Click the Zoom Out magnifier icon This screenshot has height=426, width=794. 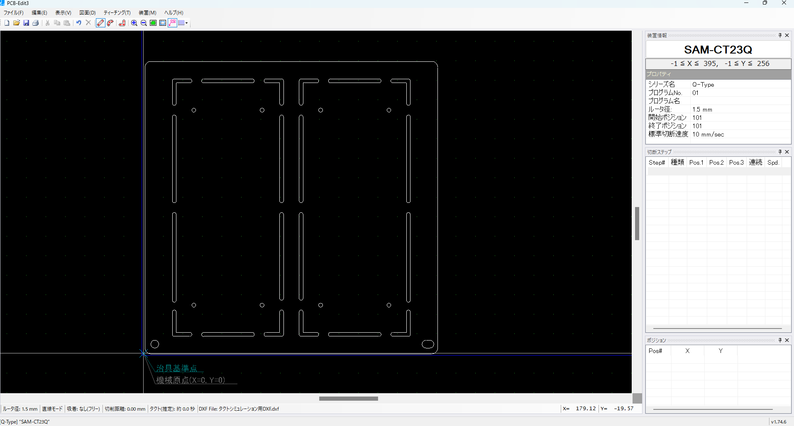pos(143,23)
